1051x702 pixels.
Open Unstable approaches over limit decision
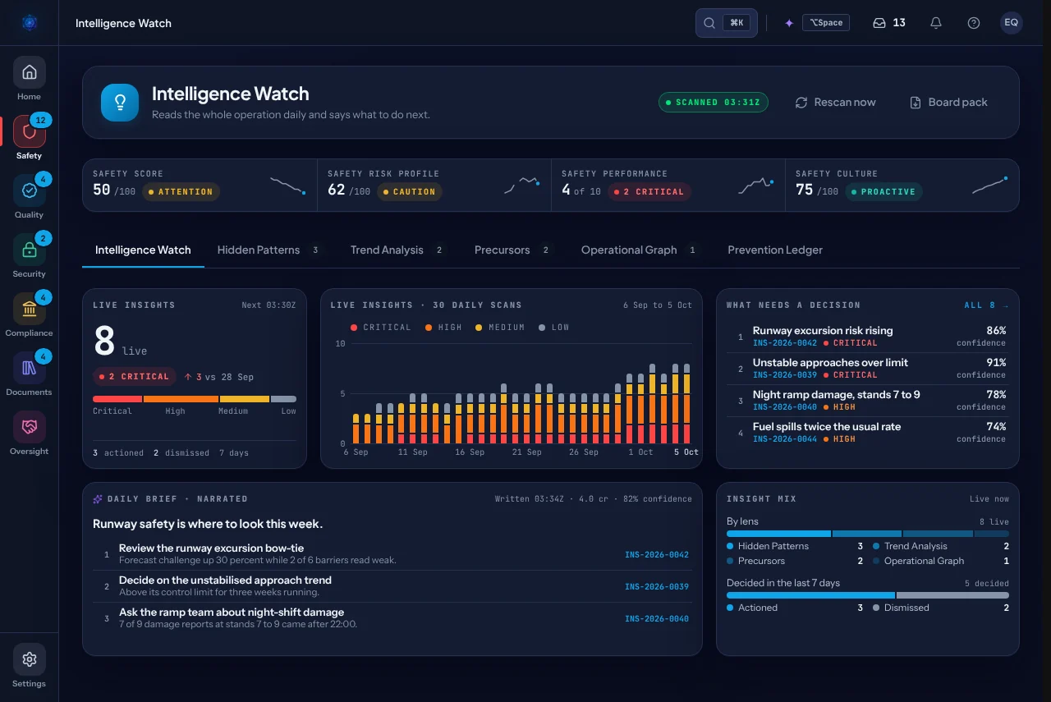(x=868, y=369)
